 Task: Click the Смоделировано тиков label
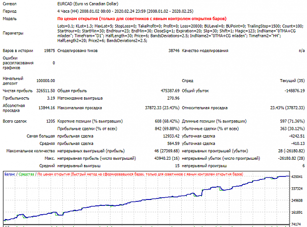coord(77,51)
